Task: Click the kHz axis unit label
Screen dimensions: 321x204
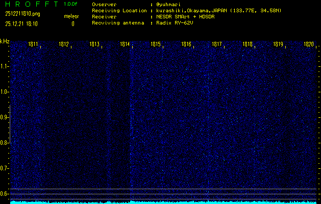Action: (x=5, y=41)
